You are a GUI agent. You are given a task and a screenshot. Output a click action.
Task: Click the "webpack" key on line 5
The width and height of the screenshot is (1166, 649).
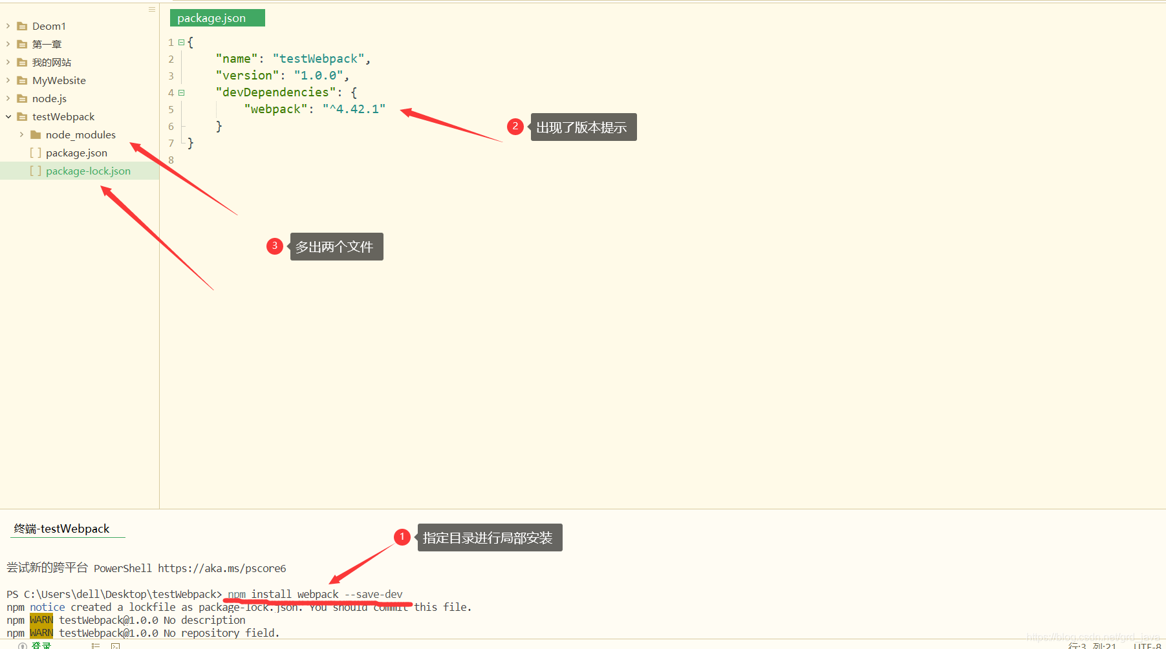point(275,109)
